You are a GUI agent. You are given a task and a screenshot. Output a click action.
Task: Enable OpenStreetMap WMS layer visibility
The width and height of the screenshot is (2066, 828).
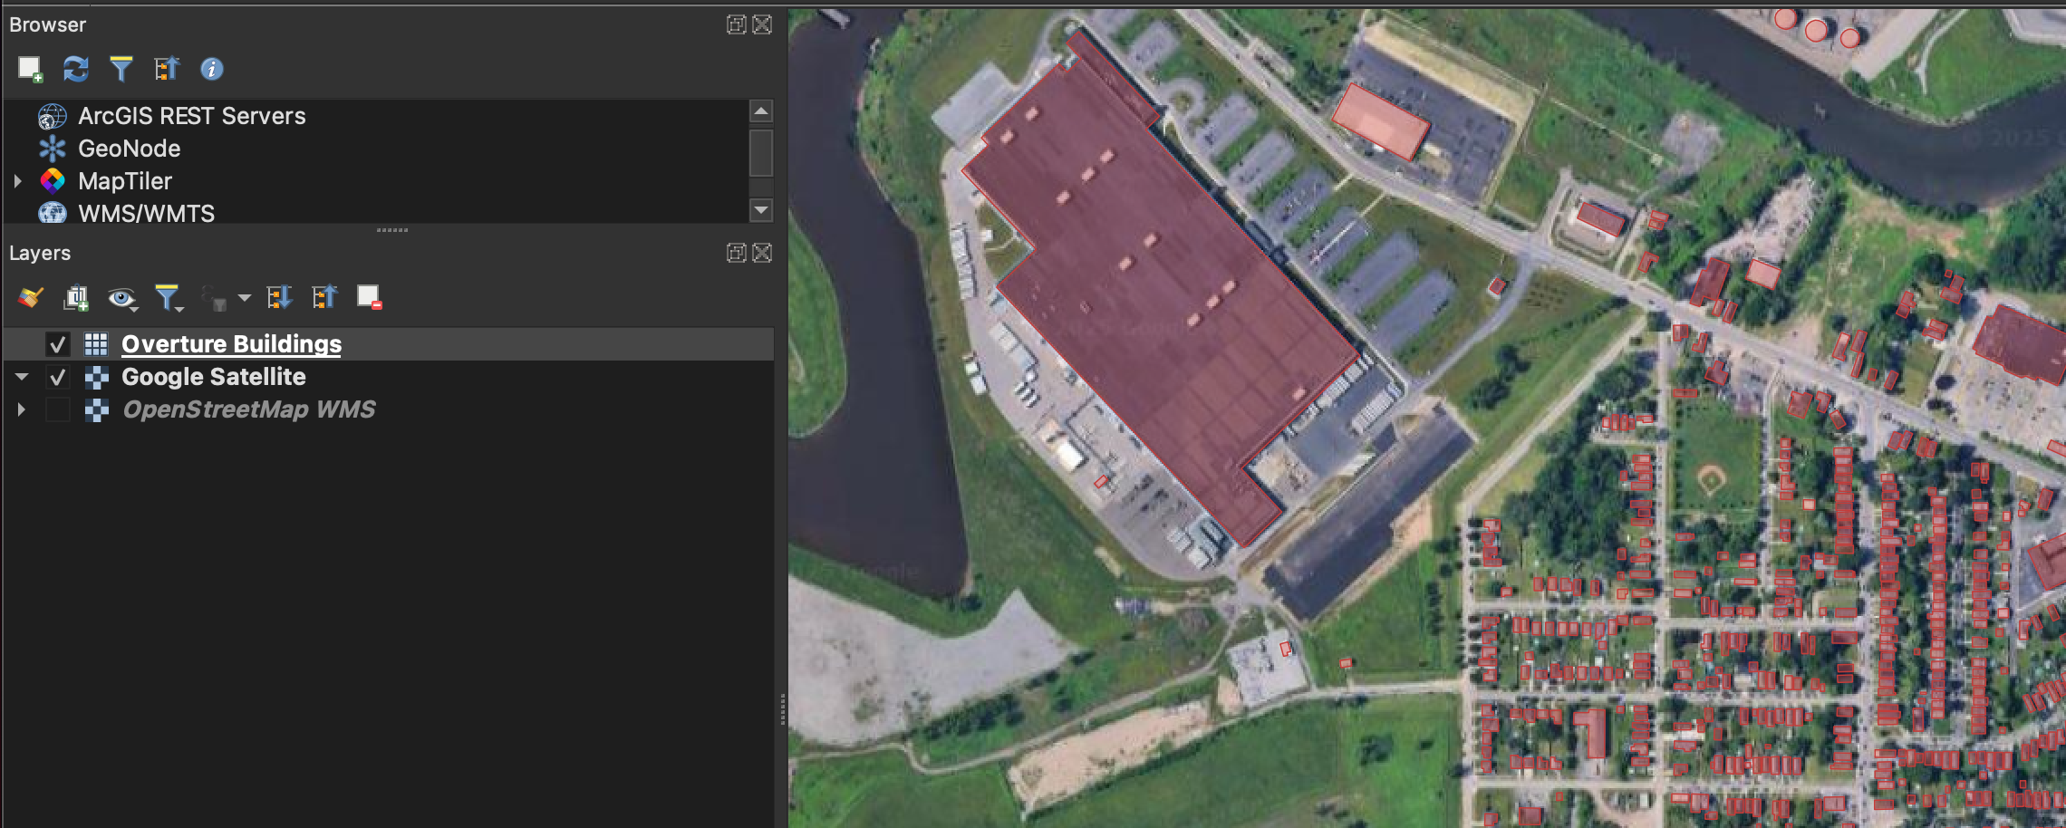point(58,409)
